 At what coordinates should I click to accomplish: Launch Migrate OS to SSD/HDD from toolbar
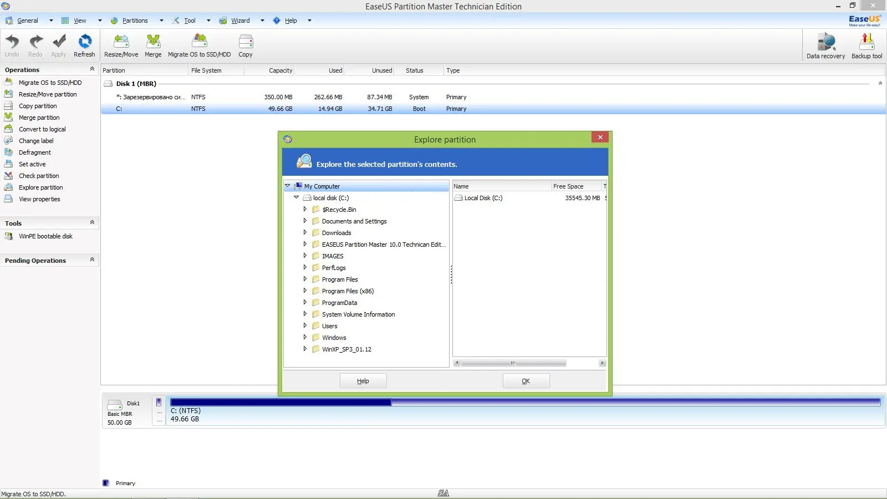coord(200,45)
